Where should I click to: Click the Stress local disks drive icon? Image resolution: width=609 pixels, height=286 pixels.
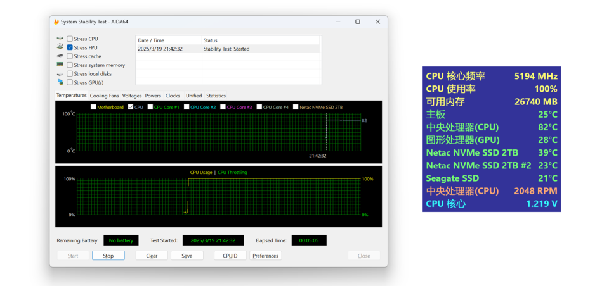click(60, 73)
